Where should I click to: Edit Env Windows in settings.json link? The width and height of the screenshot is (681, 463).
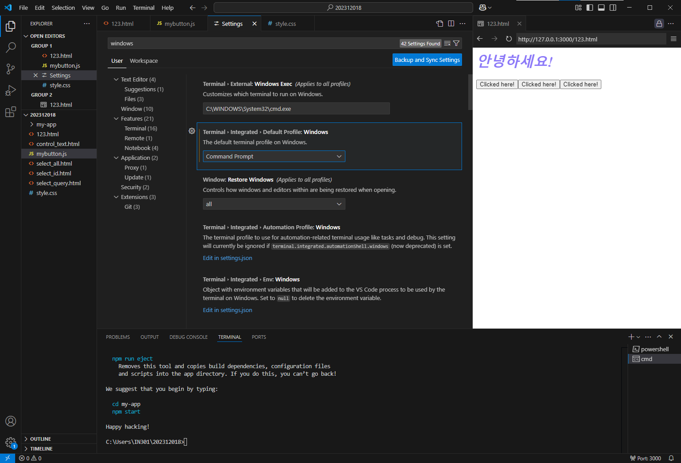point(227,310)
